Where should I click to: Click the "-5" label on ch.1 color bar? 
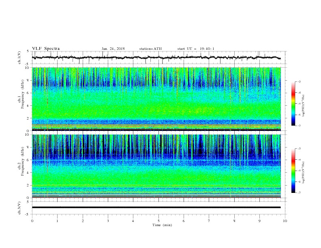coord(299,104)
